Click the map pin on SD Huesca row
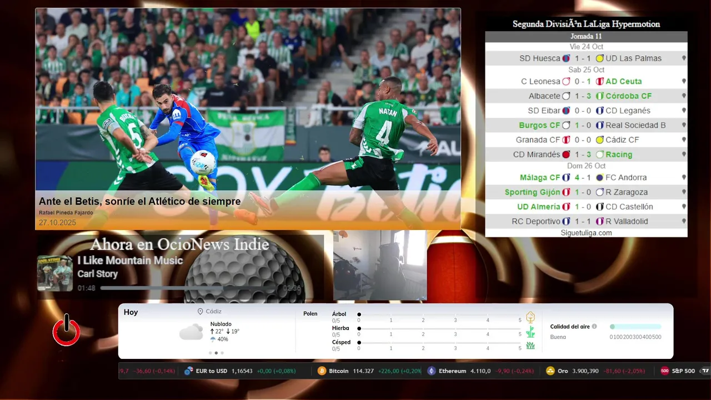Image resolution: width=711 pixels, height=400 pixels. [684, 58]
